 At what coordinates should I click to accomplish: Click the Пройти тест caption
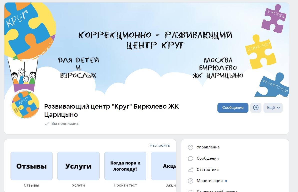(x=125, y=185)
